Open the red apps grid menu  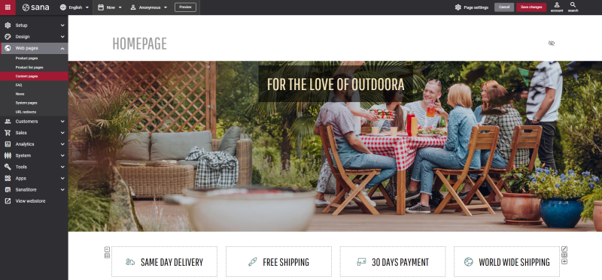(x=8, y=8)
